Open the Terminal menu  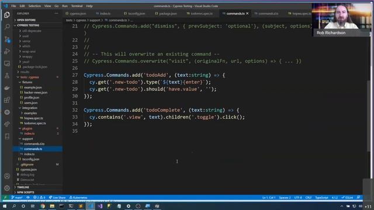click(x=77, y=6)
